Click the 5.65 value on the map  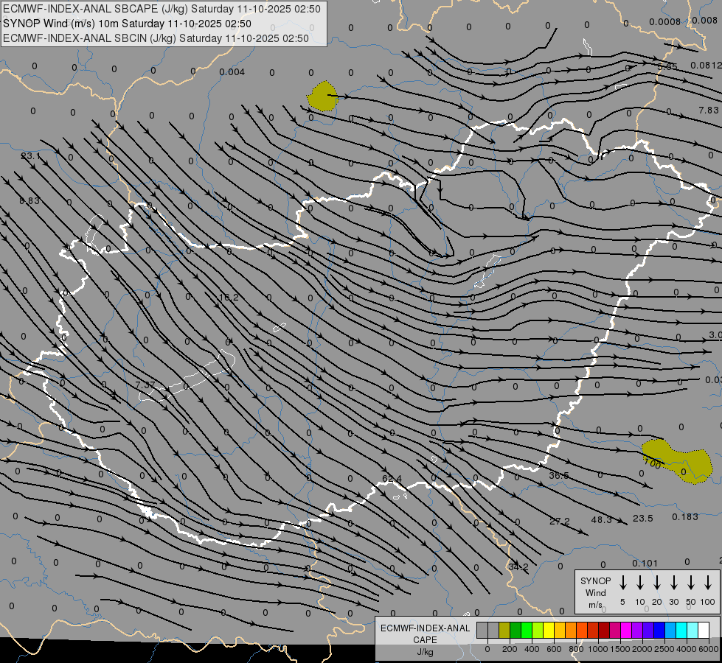click(x=667, y=67)
